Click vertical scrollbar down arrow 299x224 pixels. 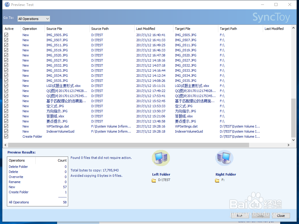coord(294,140)
